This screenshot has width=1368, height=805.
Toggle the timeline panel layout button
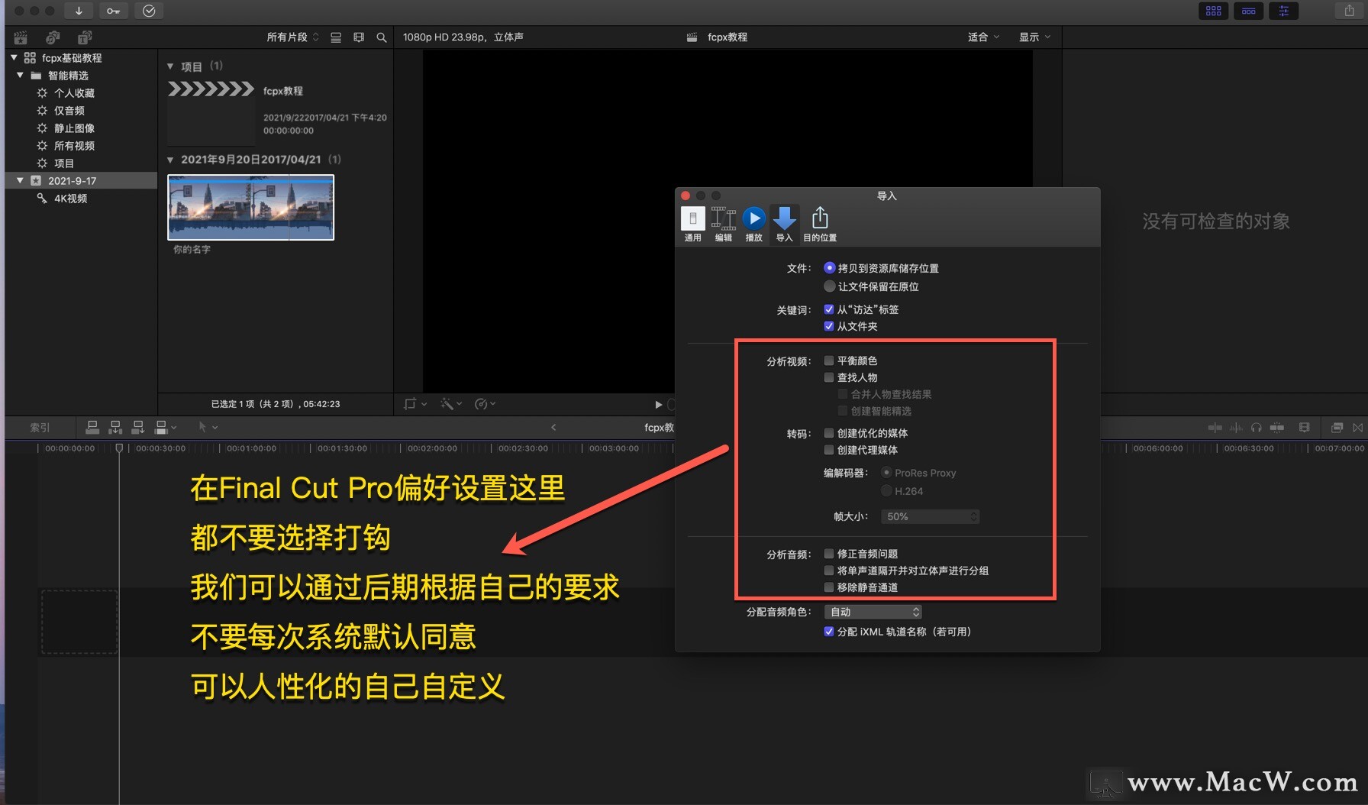click(1249, 11)
